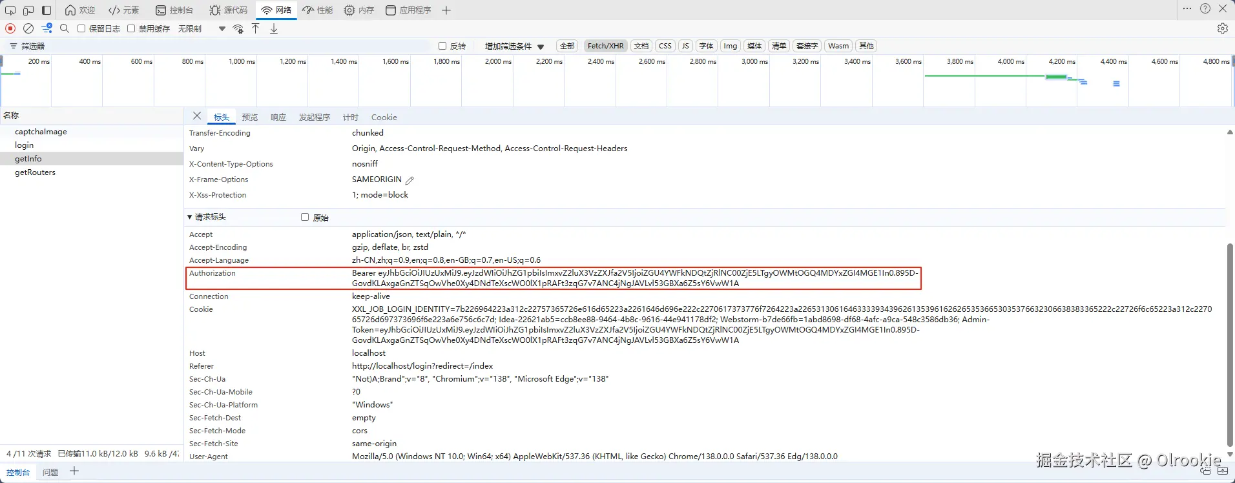Select the WebSocket filter button
The height and width of the screenshot is (483, 1235).
pyautogui.click(x=807, y=46)
